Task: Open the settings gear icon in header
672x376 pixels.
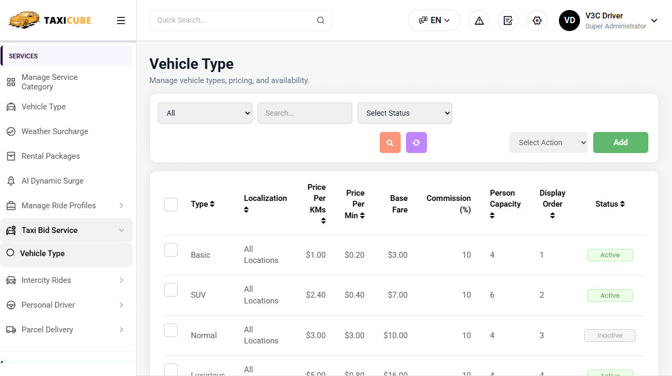Action: point(537,21)
